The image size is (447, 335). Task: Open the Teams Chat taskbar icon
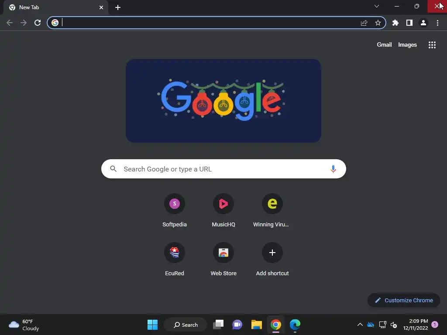point(237,325)
